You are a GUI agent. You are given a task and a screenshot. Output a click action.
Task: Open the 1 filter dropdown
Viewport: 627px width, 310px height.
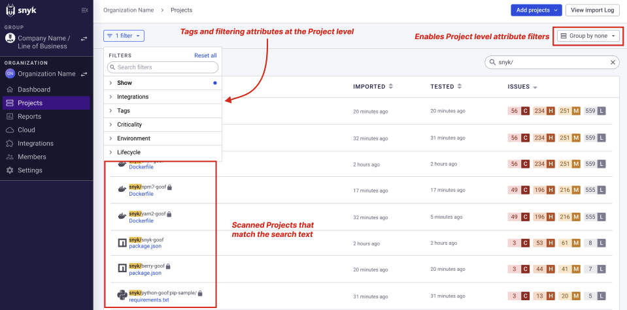(124, 36)
